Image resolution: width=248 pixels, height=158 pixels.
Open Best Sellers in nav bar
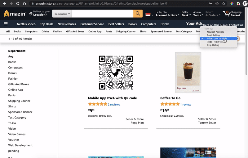pyautogui.click(x=116, y=24)
